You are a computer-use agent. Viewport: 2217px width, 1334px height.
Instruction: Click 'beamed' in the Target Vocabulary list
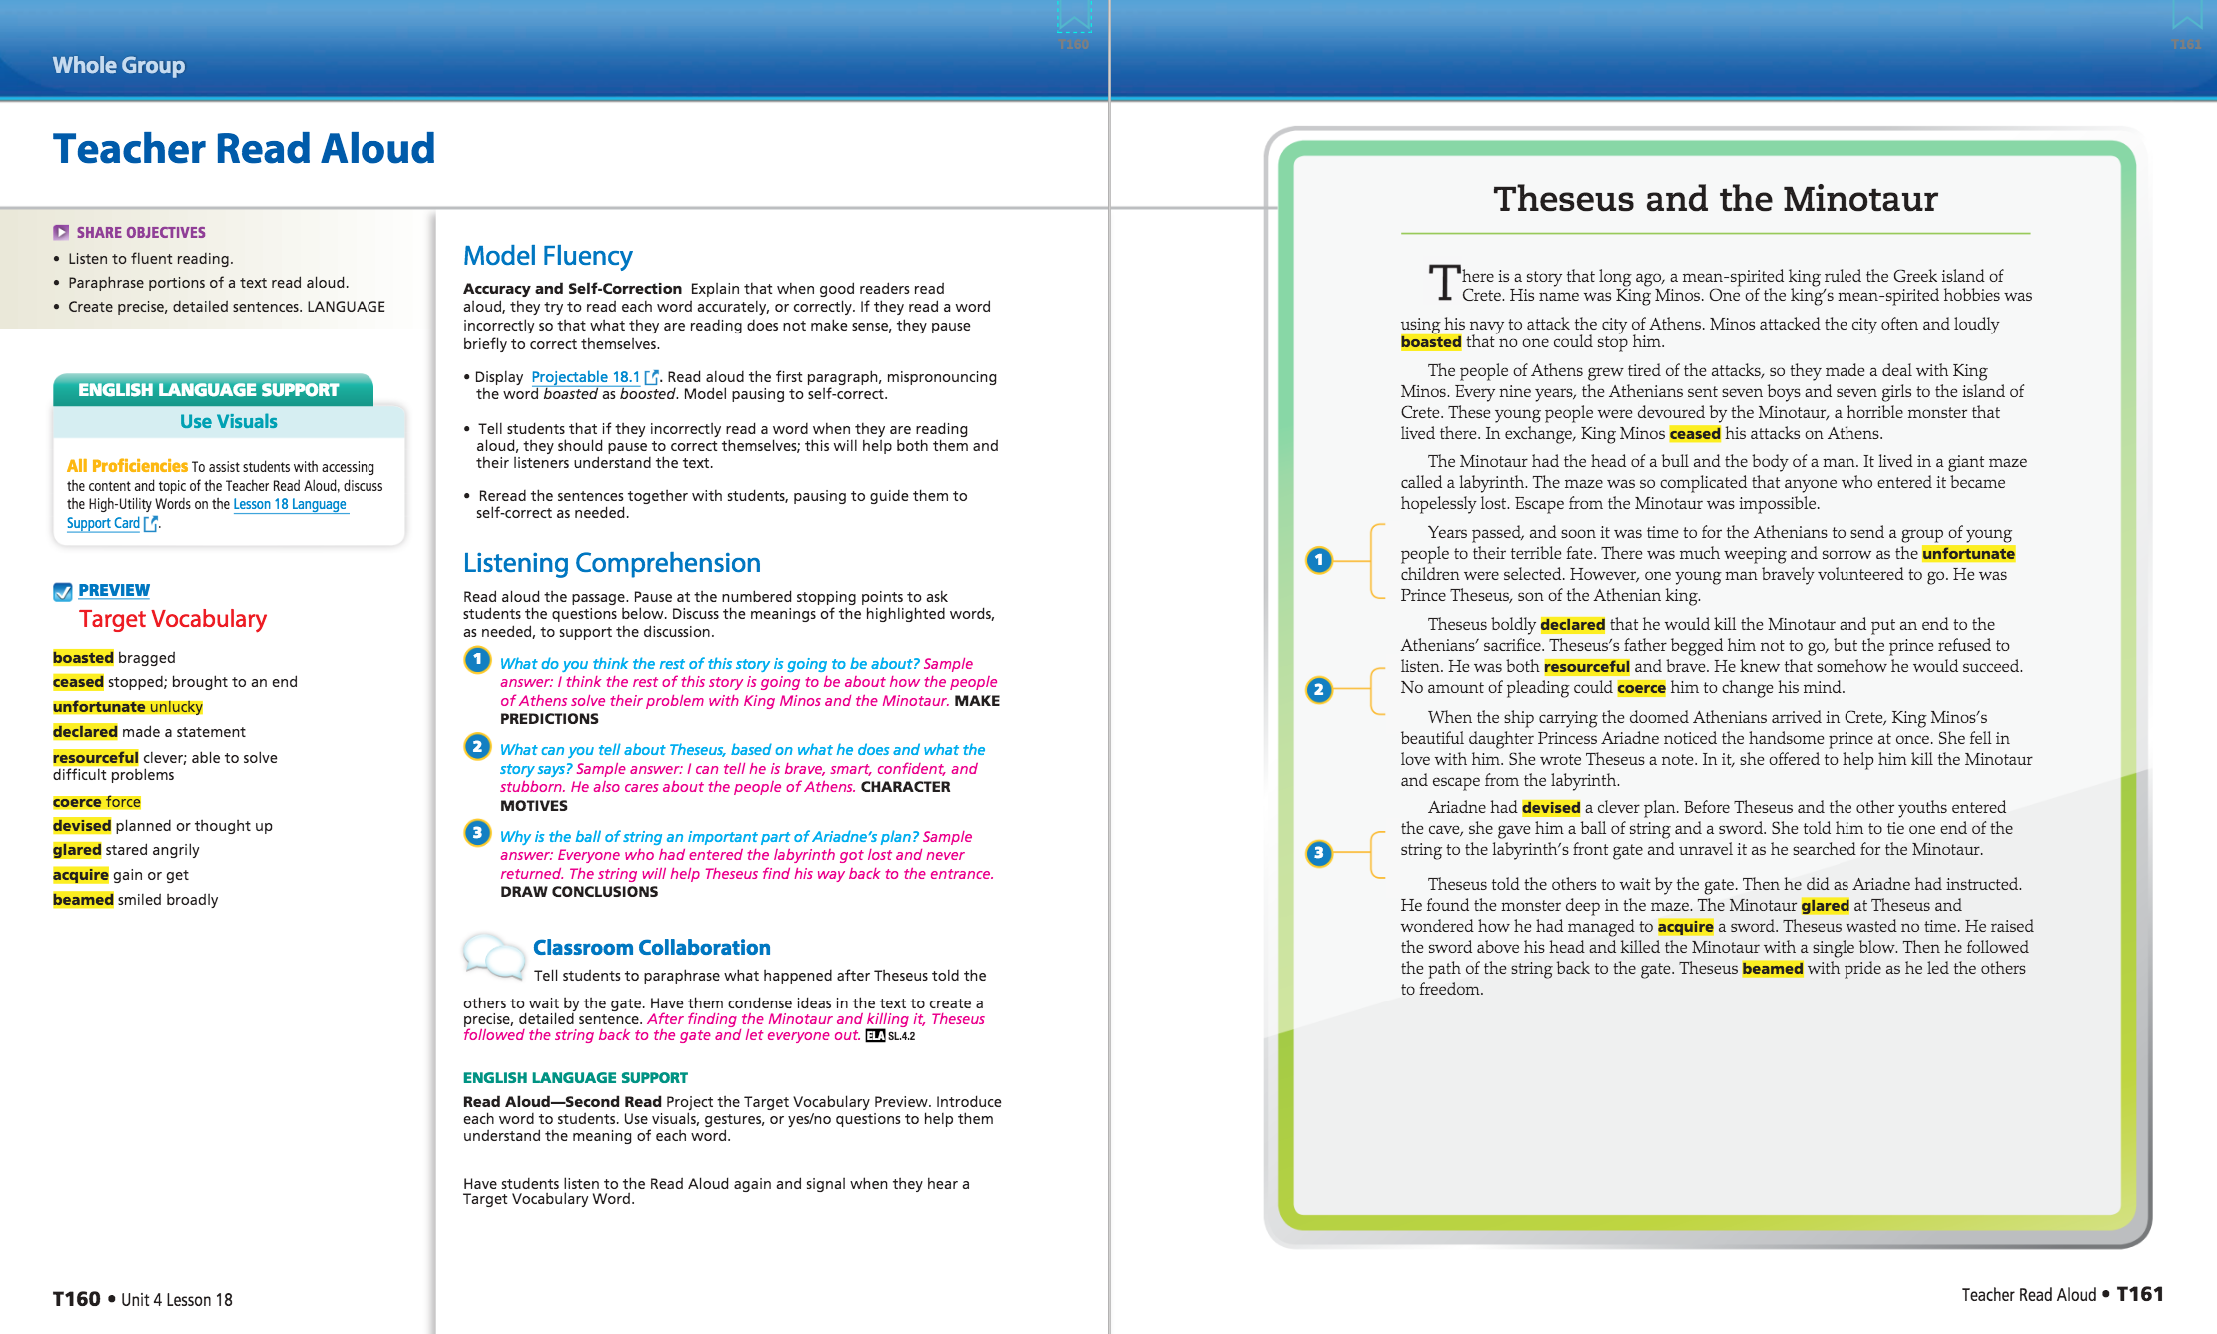pyautogui.click(x=83, y=900)
